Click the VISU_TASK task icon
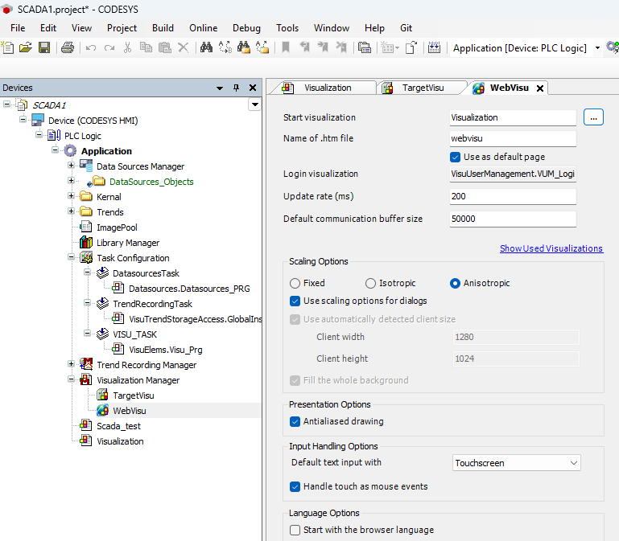The image size is (619, 541). point(103,334)
